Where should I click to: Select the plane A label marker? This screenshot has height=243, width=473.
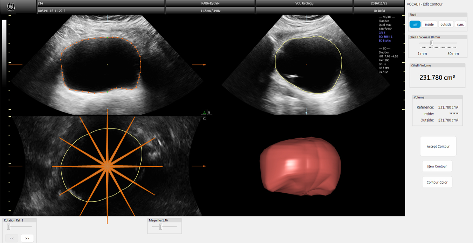pos(204,113)
